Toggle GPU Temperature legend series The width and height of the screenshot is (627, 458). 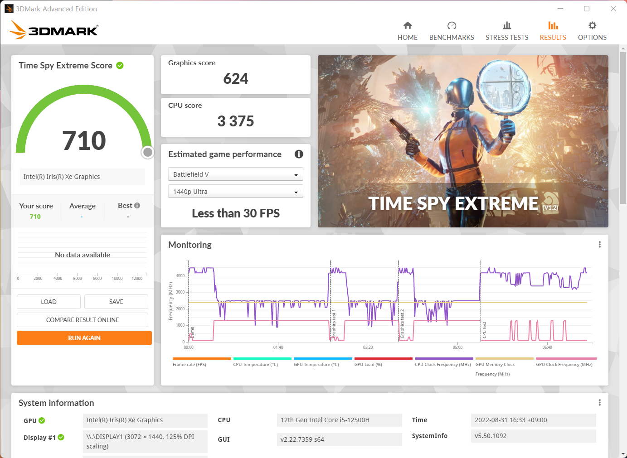coord(323,362)
